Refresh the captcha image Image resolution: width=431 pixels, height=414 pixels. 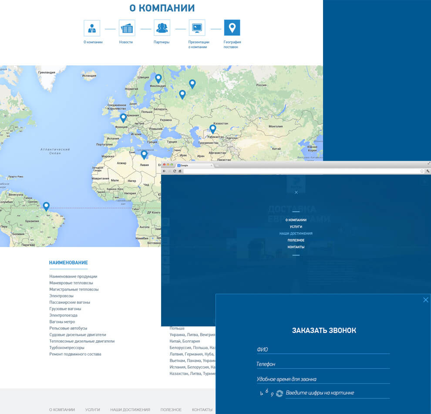tap(279, 394)
